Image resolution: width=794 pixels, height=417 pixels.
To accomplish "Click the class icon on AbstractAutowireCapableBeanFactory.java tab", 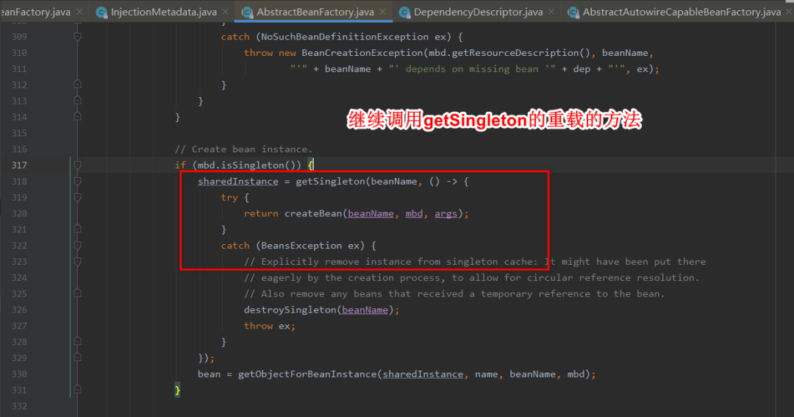I will pos(572,12).
